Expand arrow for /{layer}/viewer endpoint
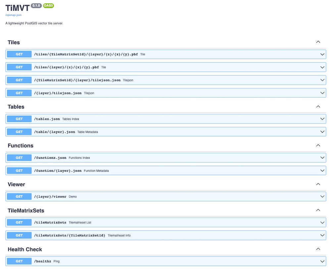Viewport: 331px width, 269px height. pos(322,197)
